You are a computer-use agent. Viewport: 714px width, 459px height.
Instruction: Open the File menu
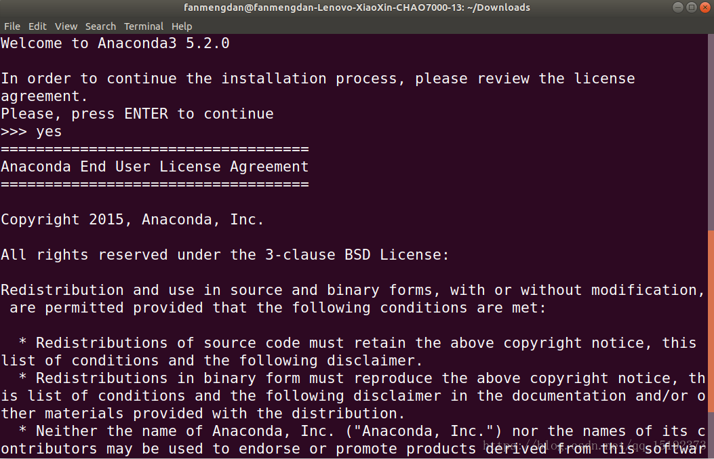tap(12, 26)
